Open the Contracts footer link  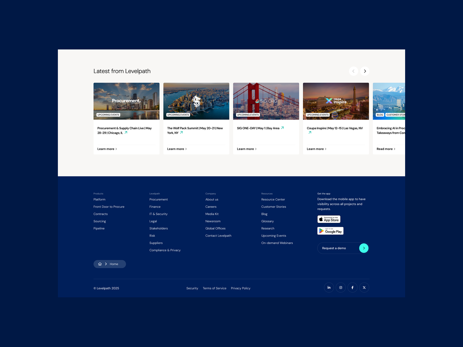coord(100,214)
